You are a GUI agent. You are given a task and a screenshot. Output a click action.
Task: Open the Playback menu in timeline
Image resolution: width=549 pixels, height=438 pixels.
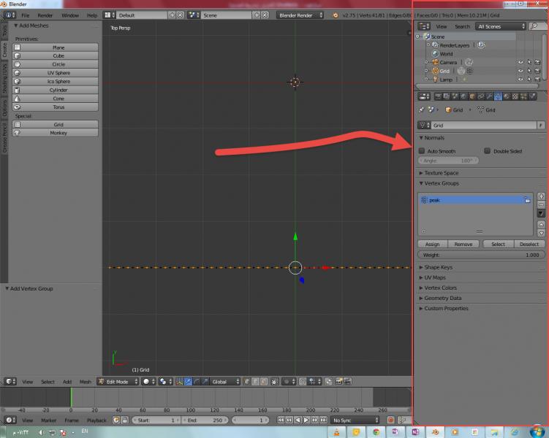pyautogui.click(x=96, y=420)
